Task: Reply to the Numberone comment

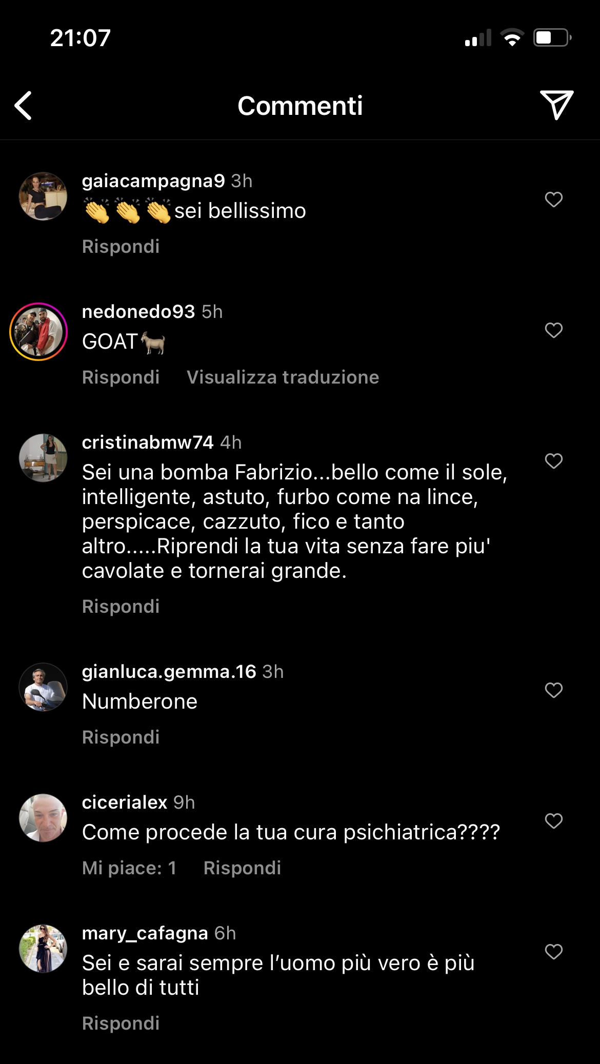Action: coord(121,737)
